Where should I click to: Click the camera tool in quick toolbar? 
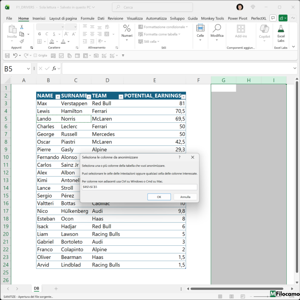pyautogui.click(x=96, y=56)
